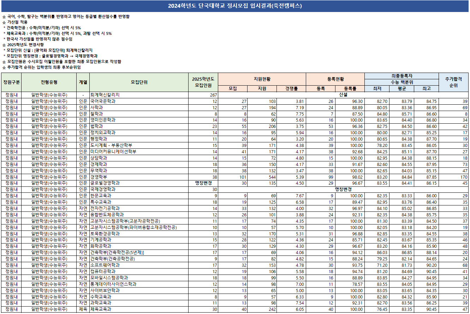Click the 법학과 department cell
The image size is (470, 314).
point(139,127)
